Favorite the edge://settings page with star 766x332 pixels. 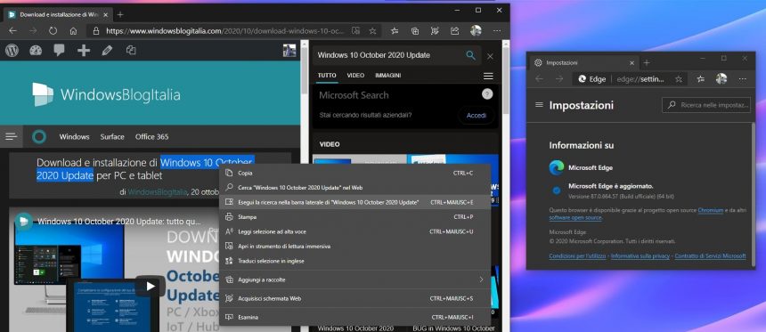point(679,79)
